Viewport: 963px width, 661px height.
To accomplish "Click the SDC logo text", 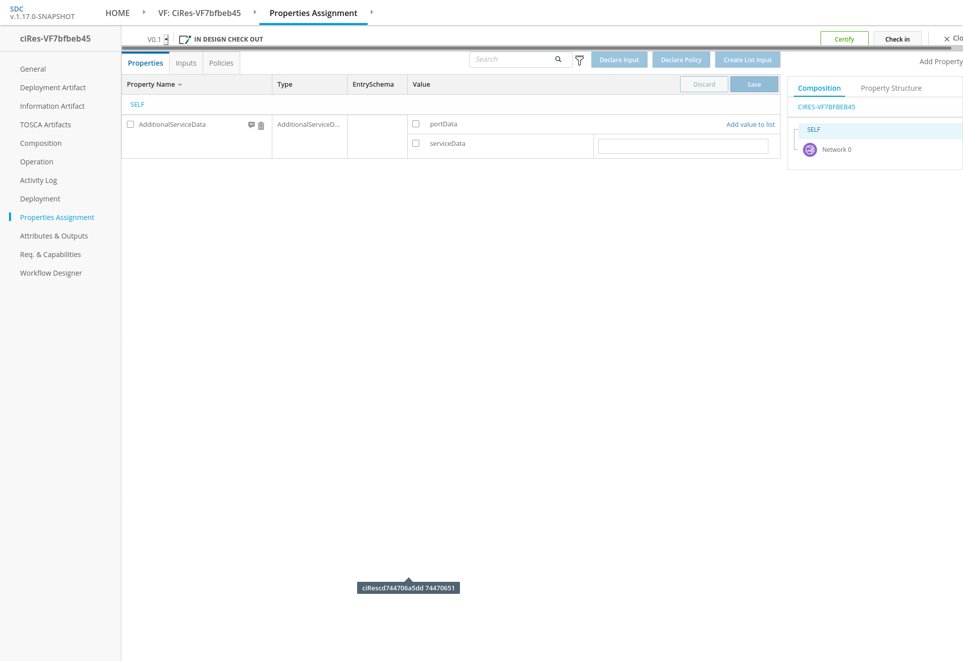I will pyautogui.click(x=17, y=9).
